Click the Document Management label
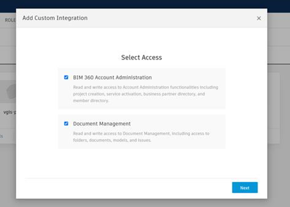 pos(102,123)
